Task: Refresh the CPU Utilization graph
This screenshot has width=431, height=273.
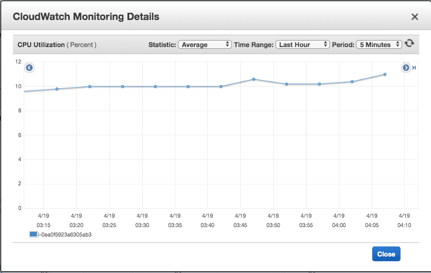Action: click(x=409, y=44)
